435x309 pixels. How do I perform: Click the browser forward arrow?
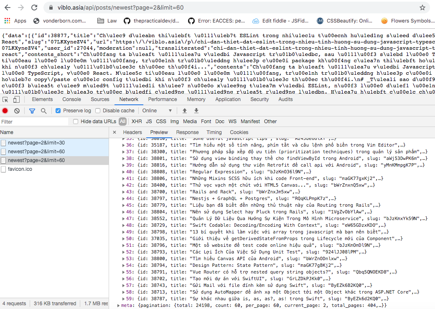click(21, 8)
